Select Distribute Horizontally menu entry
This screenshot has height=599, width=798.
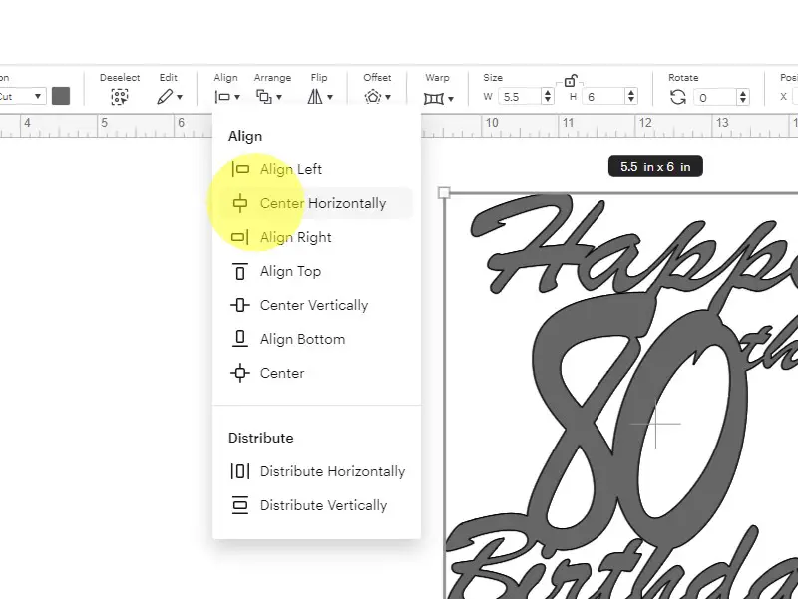[x=316, y=471]
